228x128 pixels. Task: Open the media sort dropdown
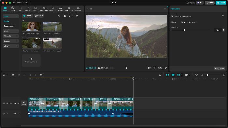tap(71, 16)
